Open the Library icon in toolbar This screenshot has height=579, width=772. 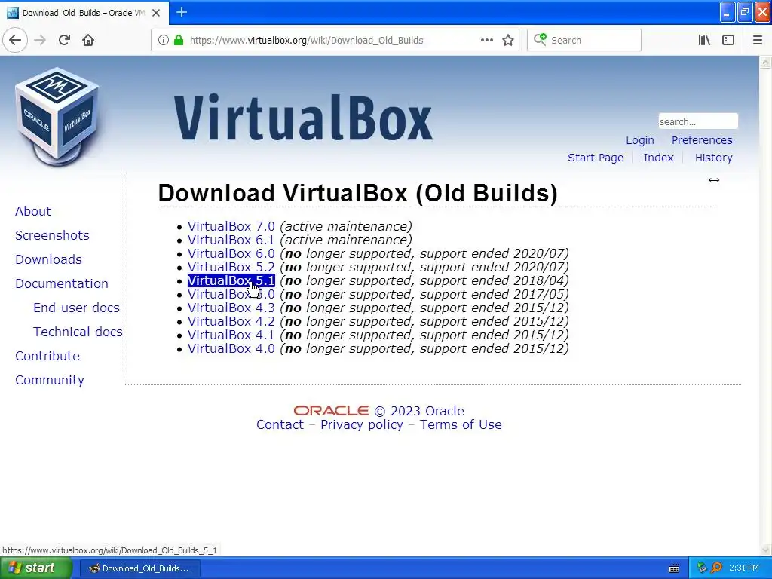pyautogui.click(x=704, y=40)
